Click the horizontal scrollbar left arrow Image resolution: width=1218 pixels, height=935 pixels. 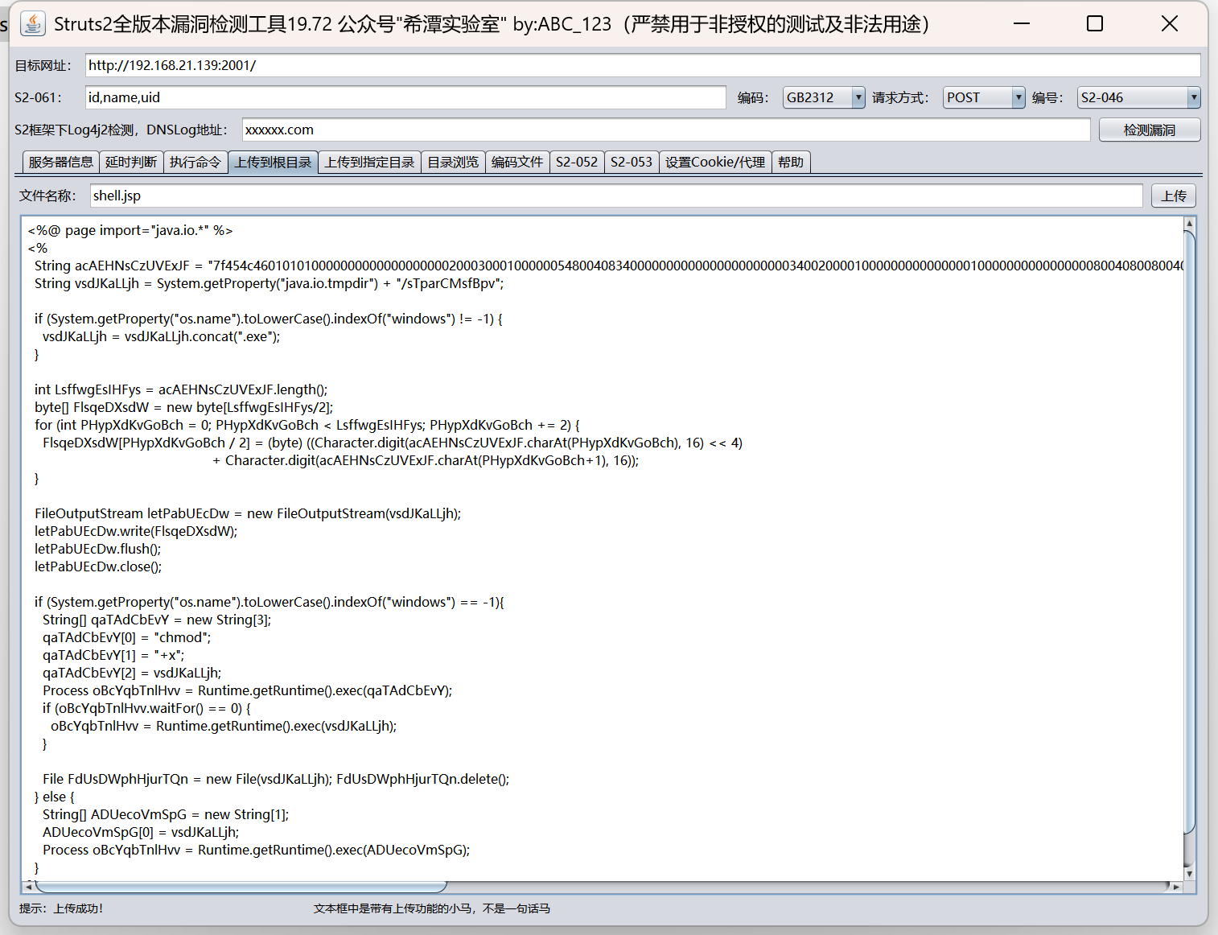(28, 887)
